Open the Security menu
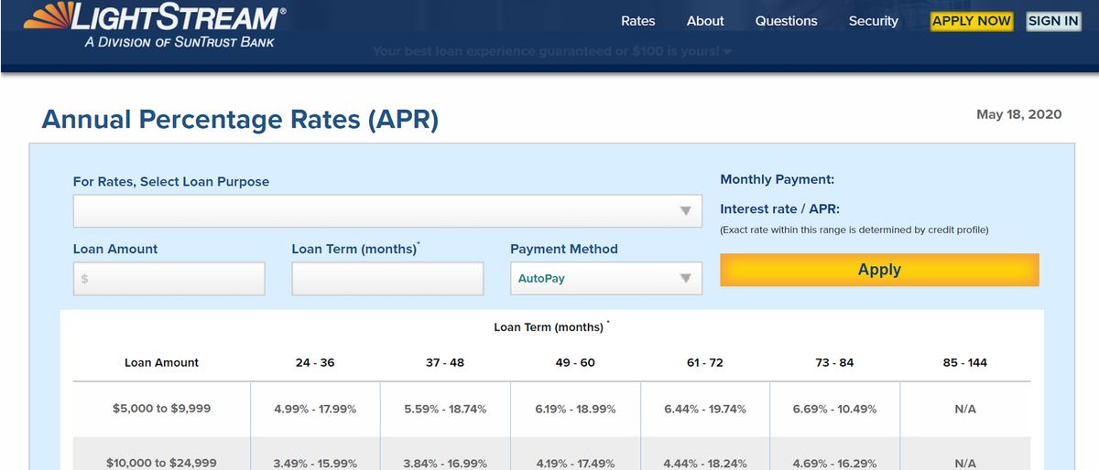The width and height of the screenshot is (1099, 470). 874,21
